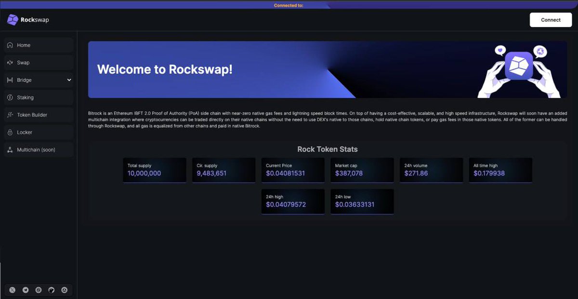Expand the Bridge submenu chevron

(x=69, y=80)
